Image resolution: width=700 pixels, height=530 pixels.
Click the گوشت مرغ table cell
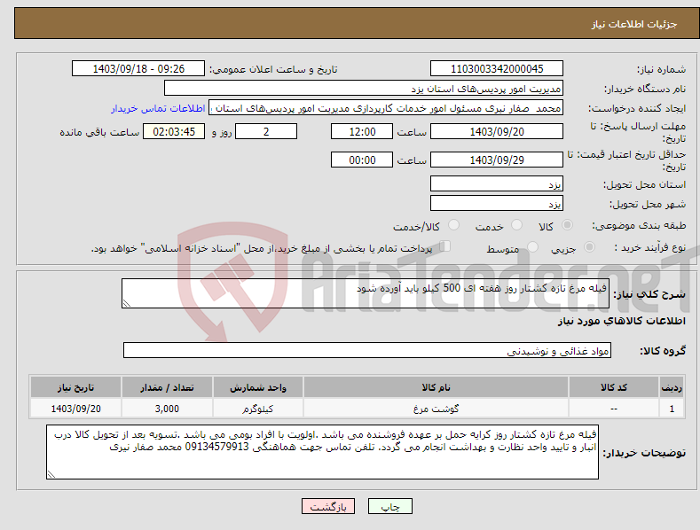pyautogui.click(x=436, y=409)
